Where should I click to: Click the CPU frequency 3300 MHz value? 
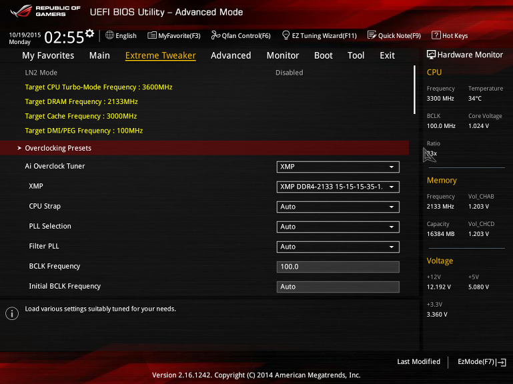coord(440,99)
